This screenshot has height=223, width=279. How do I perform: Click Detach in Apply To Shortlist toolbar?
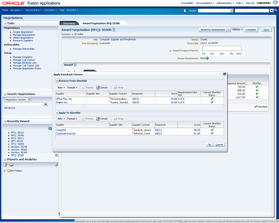(x=102, y=119)
